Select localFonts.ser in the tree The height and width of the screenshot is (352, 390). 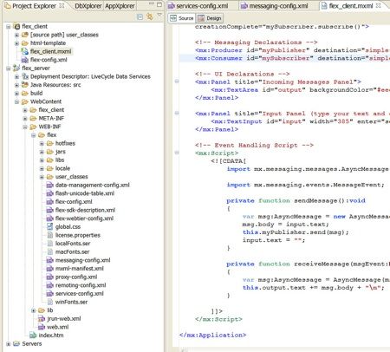(73, 244)
